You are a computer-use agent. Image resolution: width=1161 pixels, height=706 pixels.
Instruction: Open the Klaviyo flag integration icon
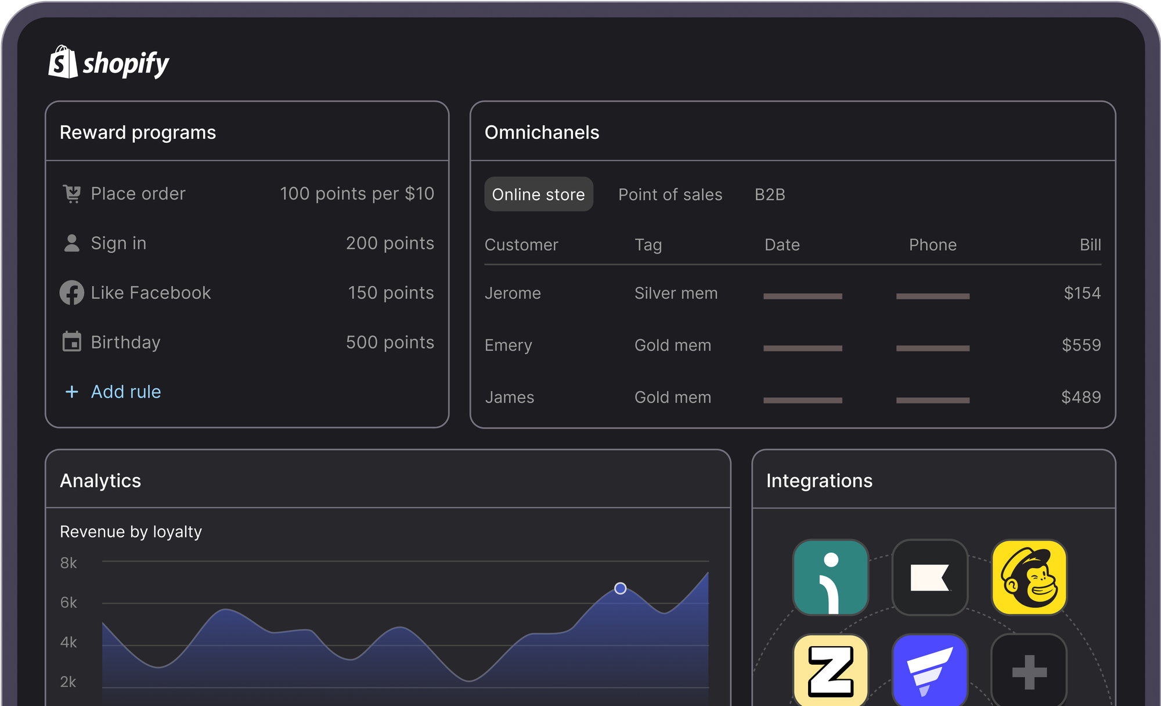click(x=929, y=577)
